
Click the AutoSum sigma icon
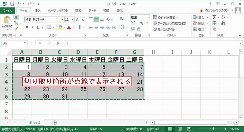click(x=214, y=17)
